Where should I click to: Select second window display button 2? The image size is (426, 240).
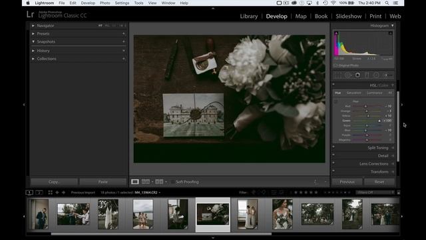point(39,193)
